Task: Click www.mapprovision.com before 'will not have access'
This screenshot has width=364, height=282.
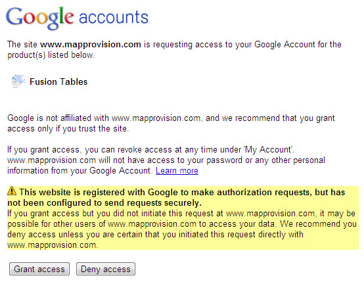Action: tap(51, 160)
